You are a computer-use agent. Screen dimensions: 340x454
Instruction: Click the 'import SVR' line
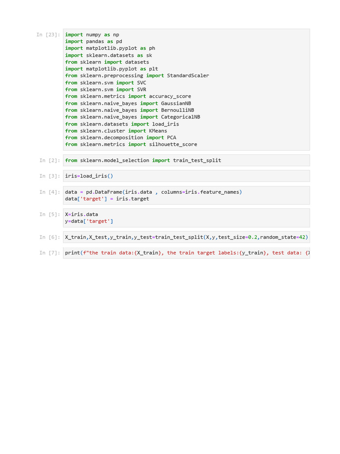(105, 90)
